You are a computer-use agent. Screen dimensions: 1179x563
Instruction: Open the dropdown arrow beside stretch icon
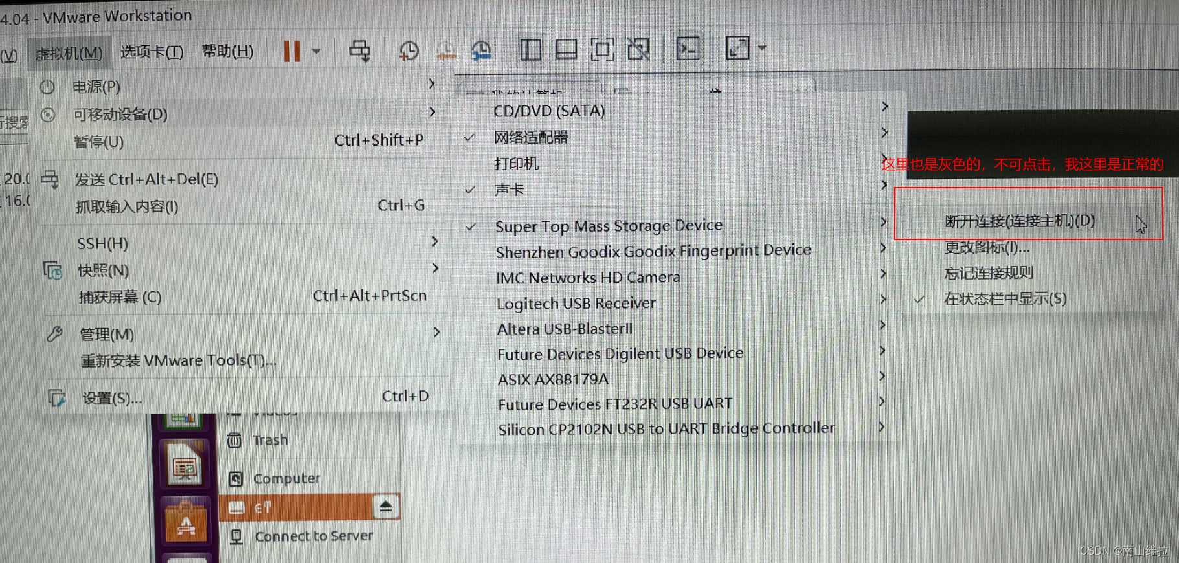(762, 47)
